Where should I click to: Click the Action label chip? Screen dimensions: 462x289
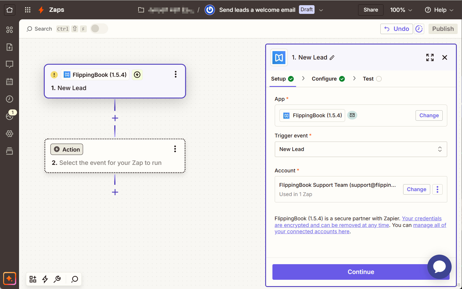(67, 149)
